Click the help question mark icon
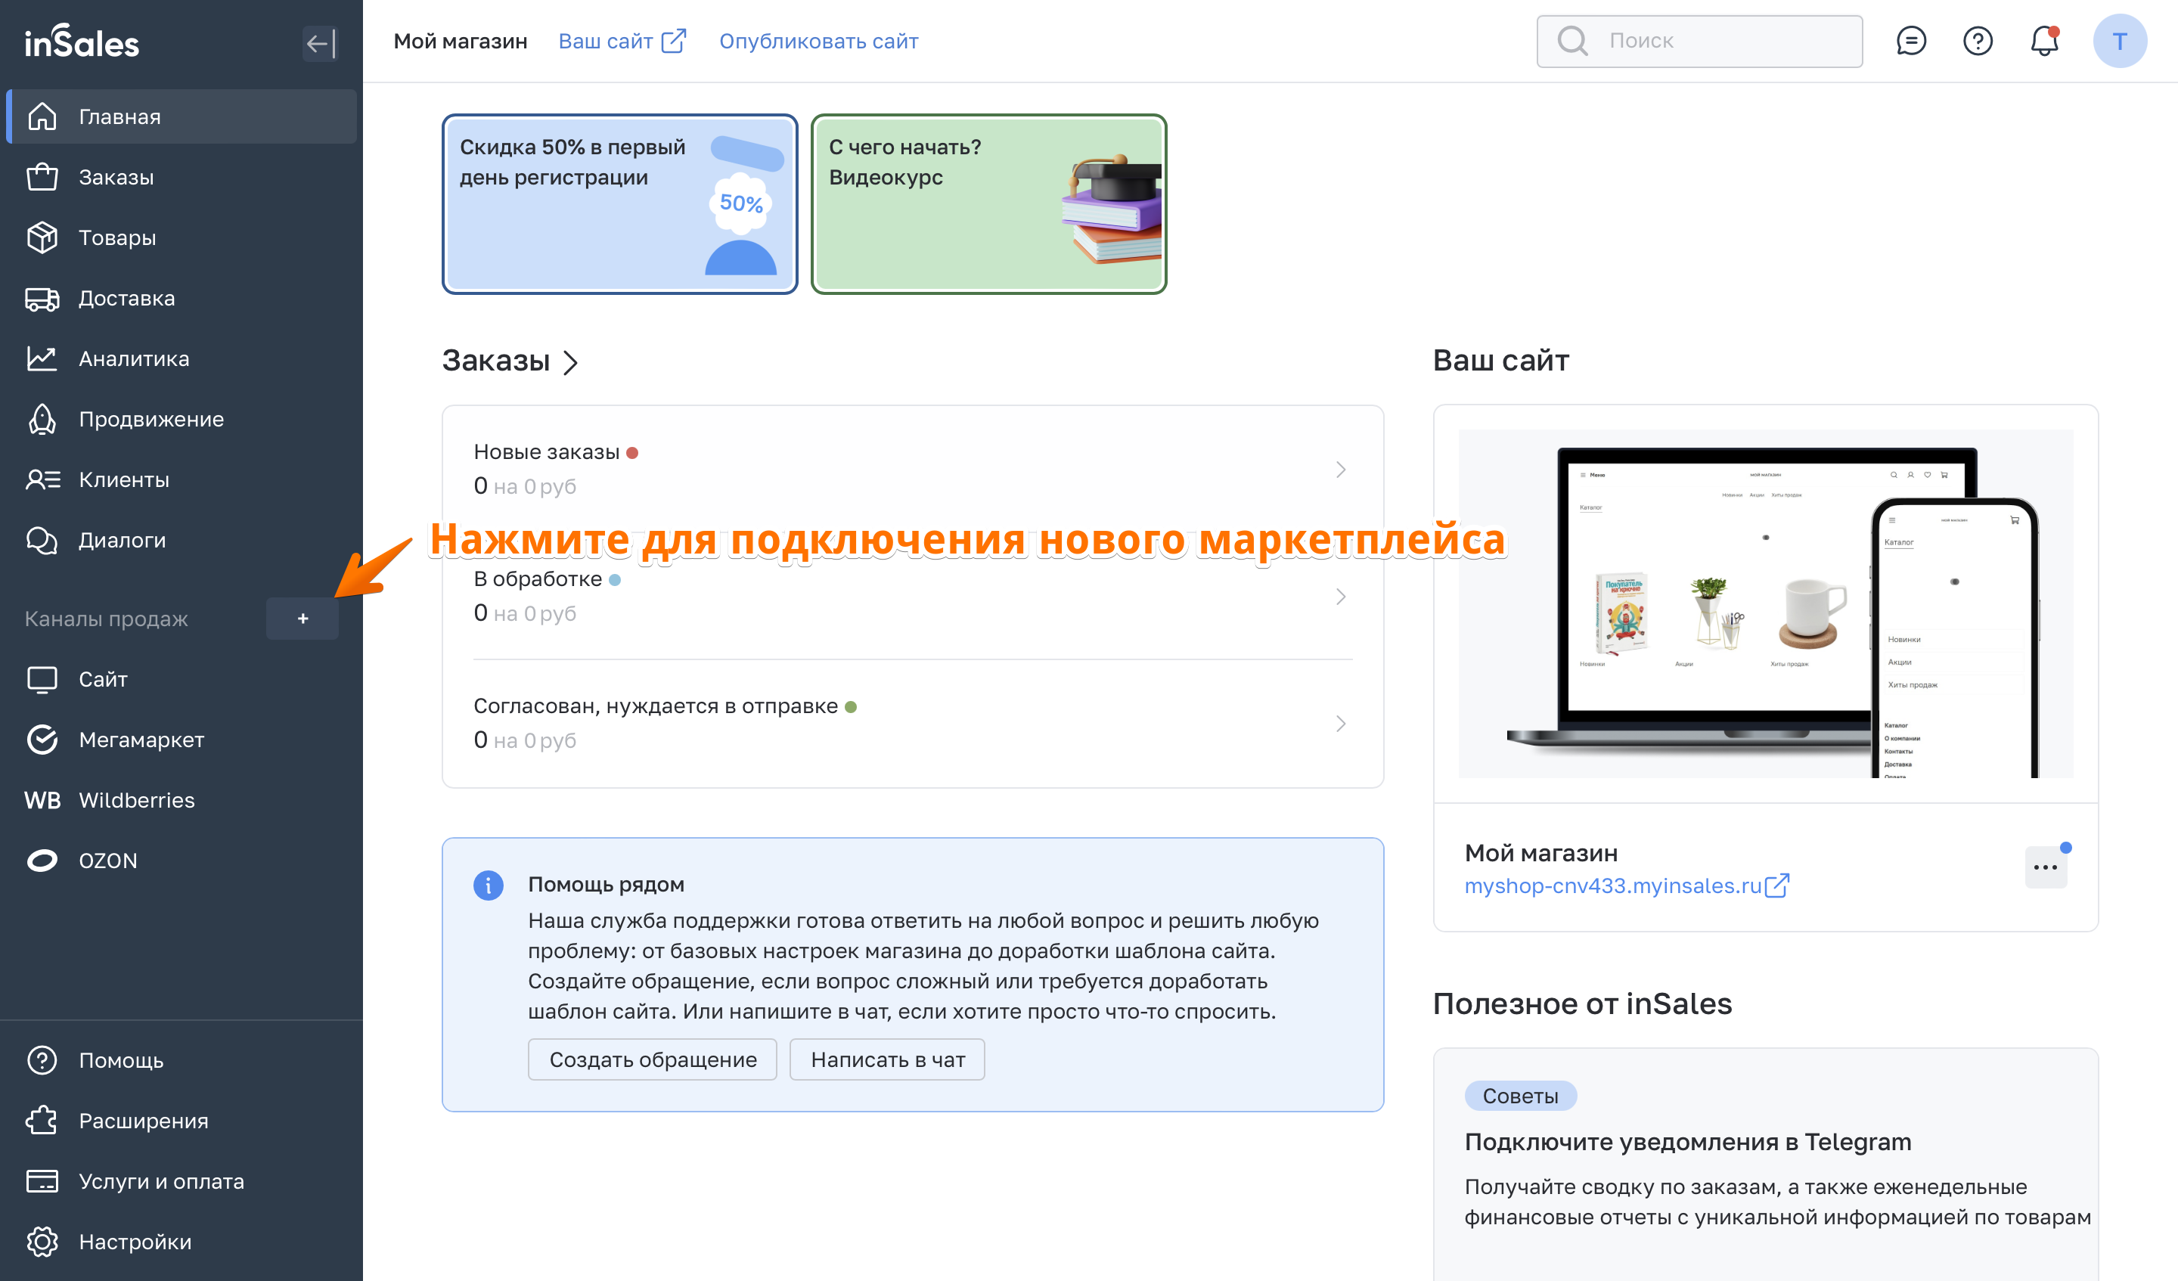 click(1977, 41)
